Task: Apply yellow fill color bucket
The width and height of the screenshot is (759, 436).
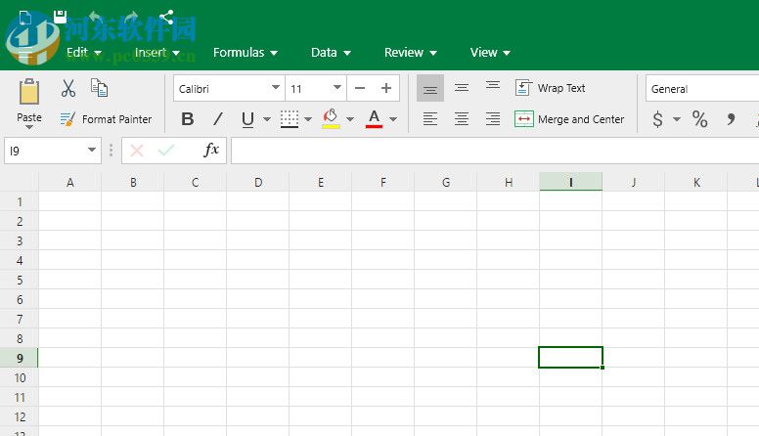Action: coord(332,118)
